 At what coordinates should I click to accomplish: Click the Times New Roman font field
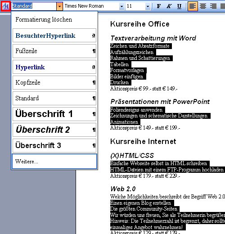click(x=91, y=6)
